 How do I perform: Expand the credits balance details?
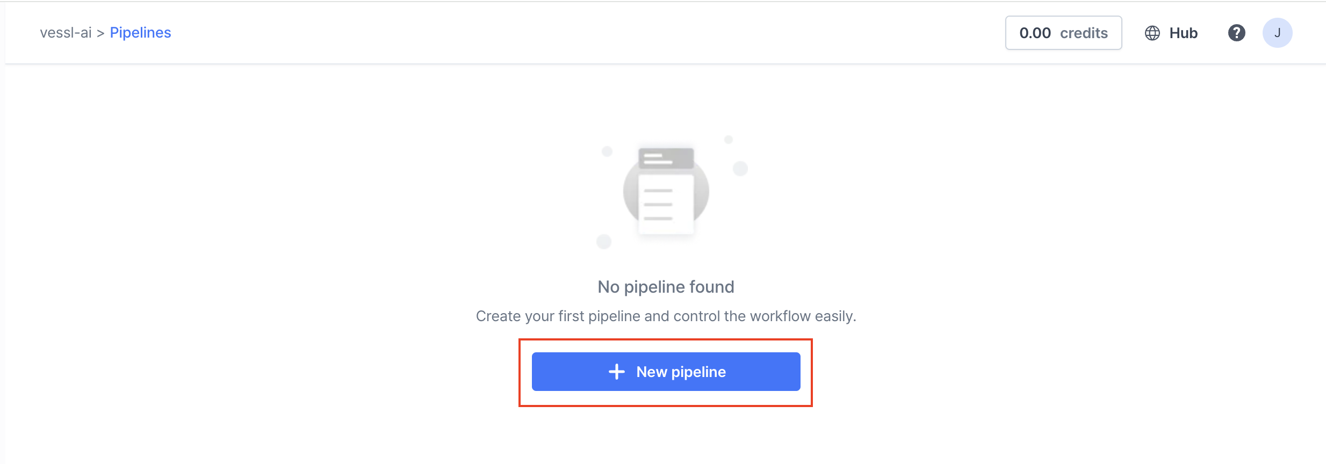click(x=1064, y=32)
